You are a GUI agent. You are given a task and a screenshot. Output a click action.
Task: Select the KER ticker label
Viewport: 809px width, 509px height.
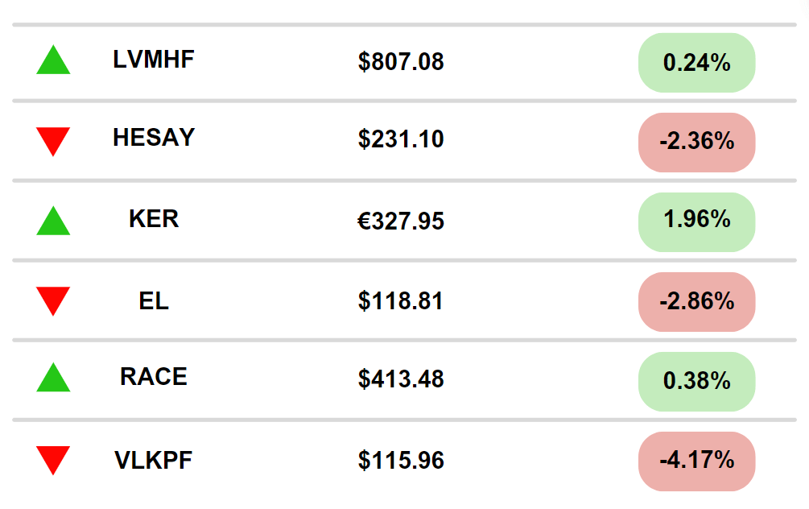(154, 218)
